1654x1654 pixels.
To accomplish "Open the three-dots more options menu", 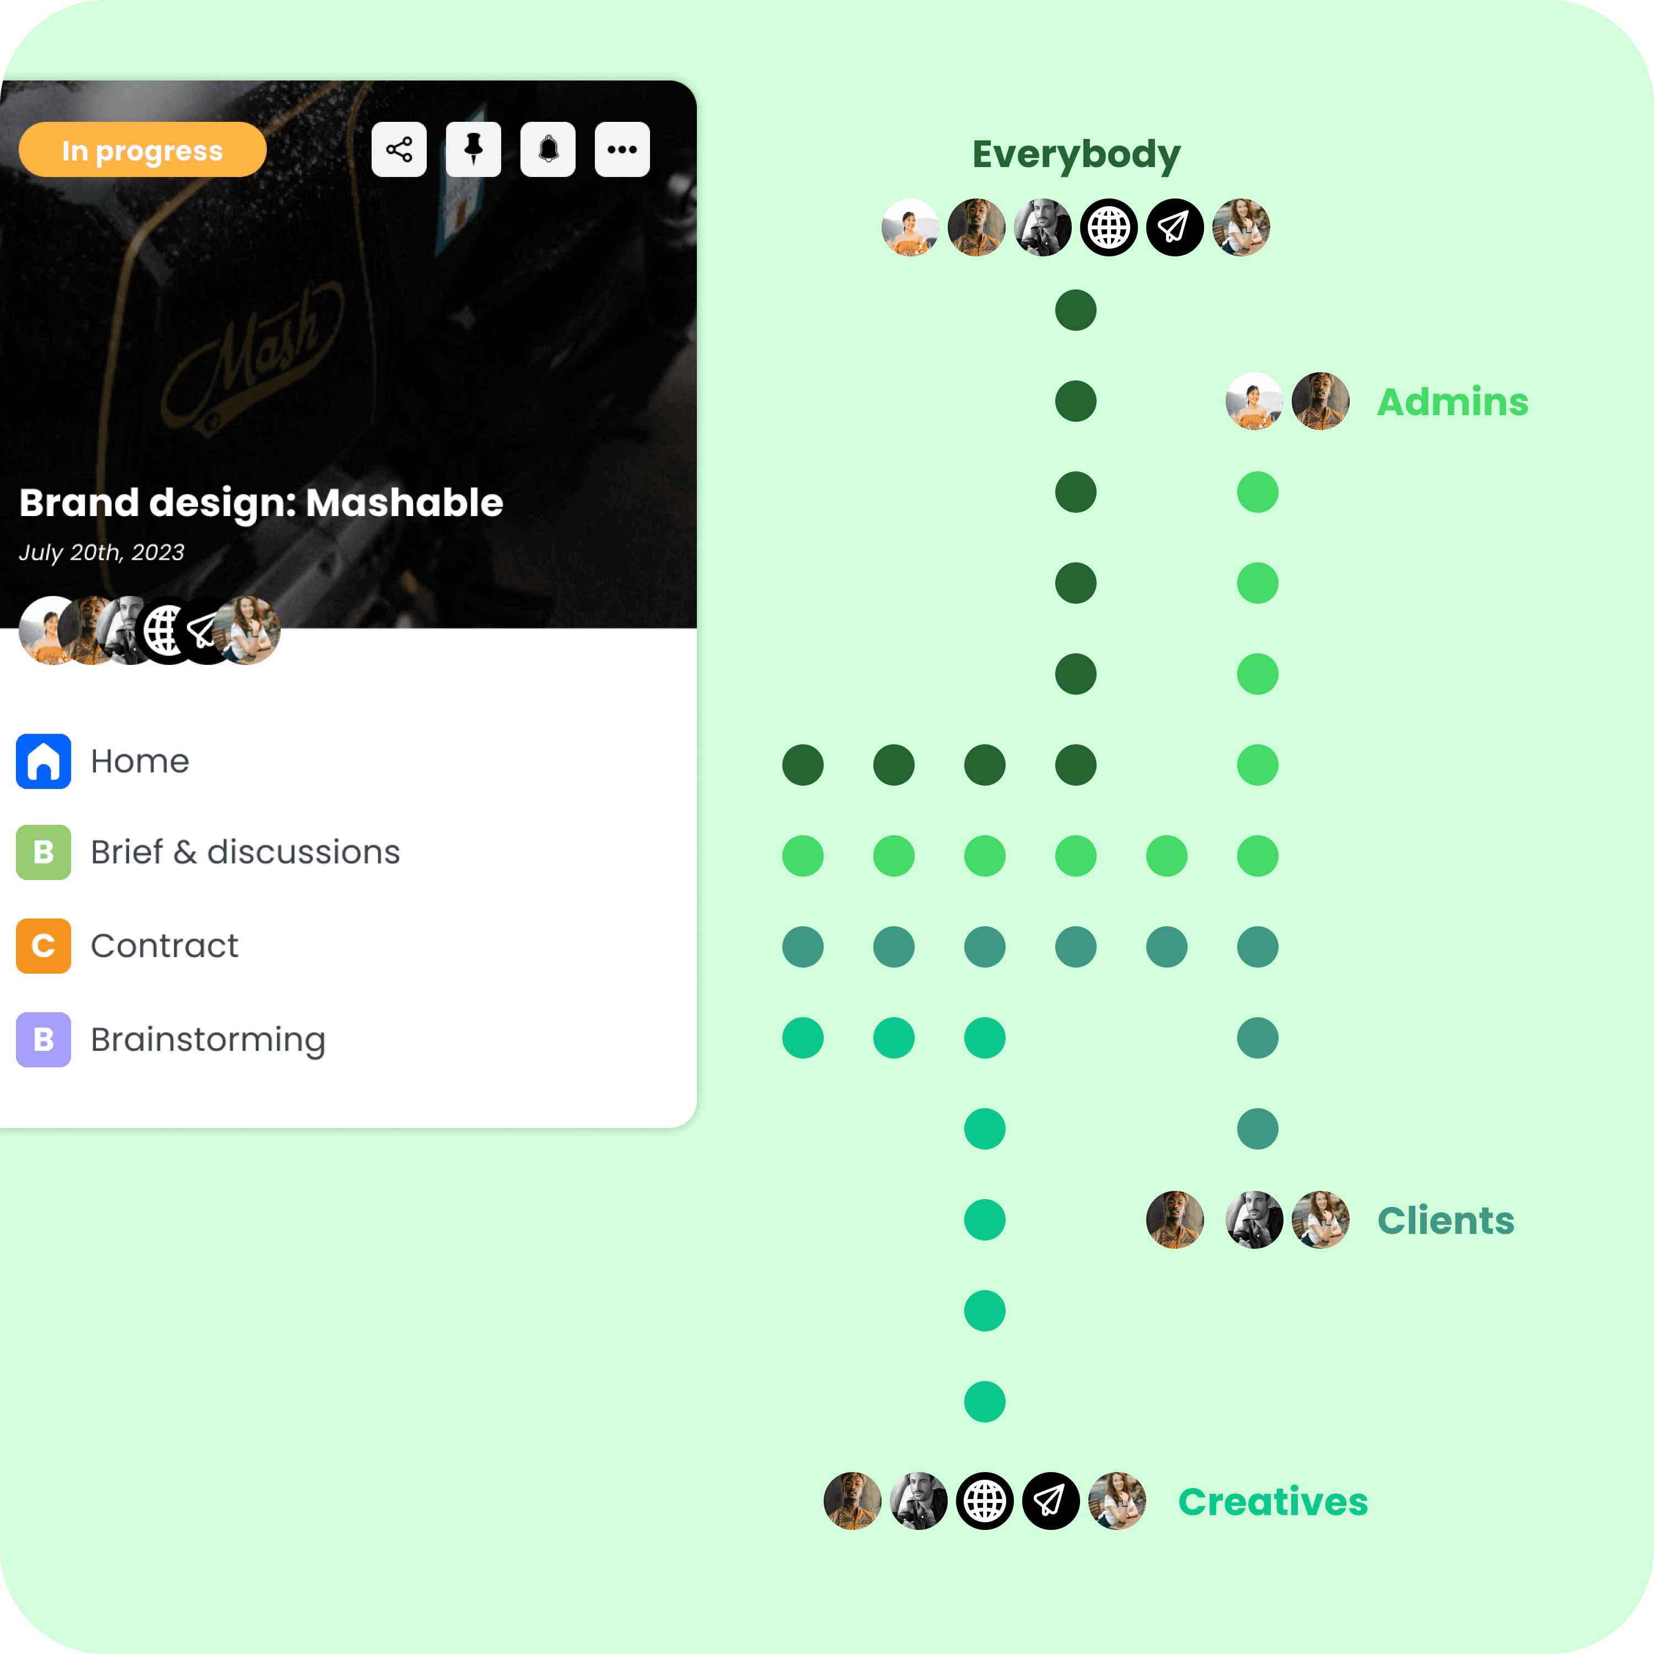I will tap(622, 150).
